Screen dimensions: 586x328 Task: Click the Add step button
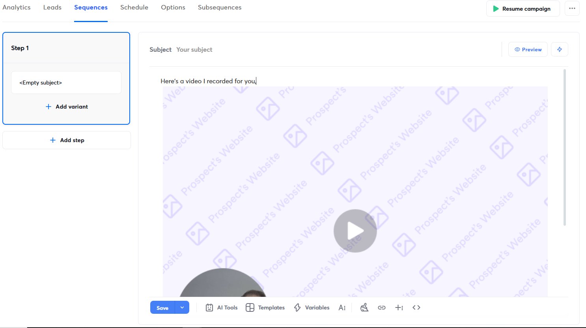[67, 140]
